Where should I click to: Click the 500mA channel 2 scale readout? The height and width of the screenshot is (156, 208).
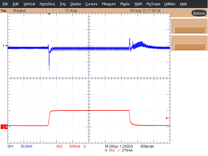click(x=75, y=146)
